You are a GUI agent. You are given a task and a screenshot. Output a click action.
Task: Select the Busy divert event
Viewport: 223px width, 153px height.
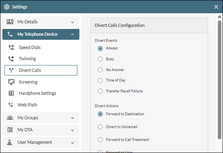point(100,59)
